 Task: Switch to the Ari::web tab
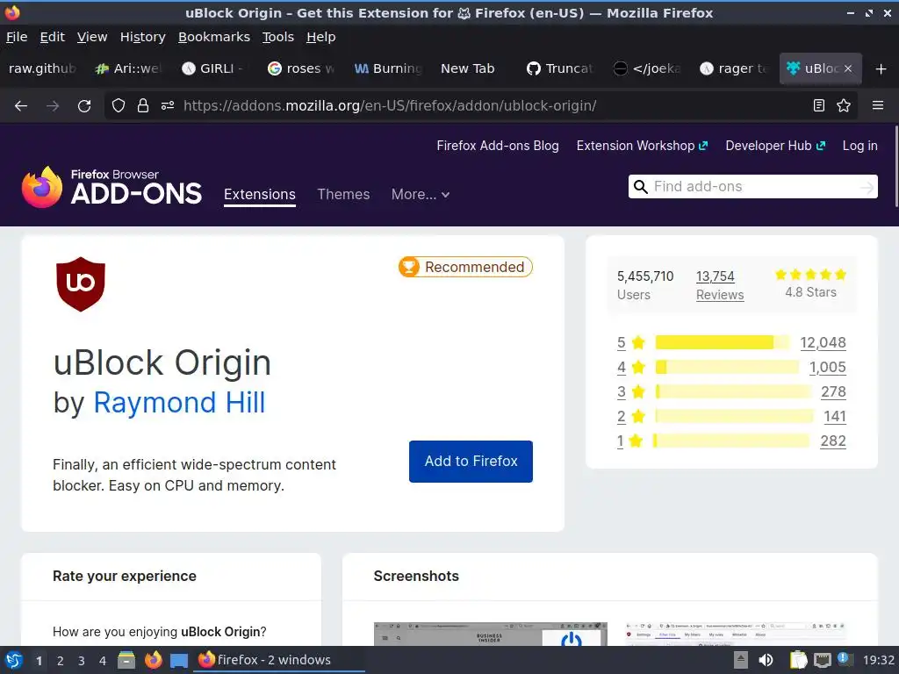point(128,68)
